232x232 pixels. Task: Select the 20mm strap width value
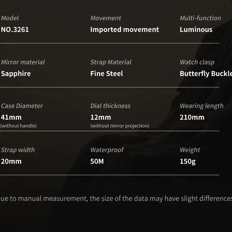pyautogui.click(x=11, y=161)
